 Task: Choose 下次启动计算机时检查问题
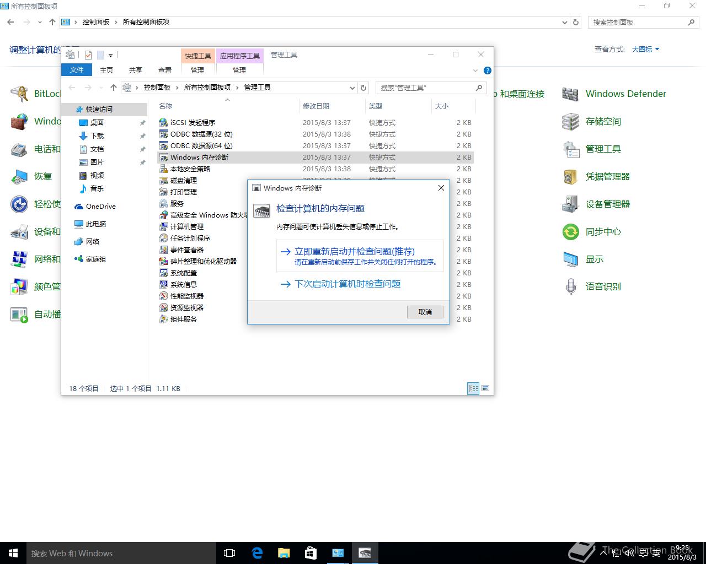[347, 284]
